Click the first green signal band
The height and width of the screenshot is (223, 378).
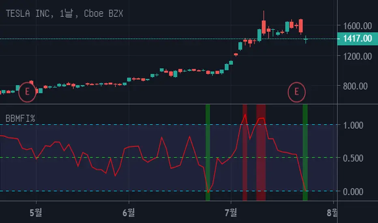208,152
